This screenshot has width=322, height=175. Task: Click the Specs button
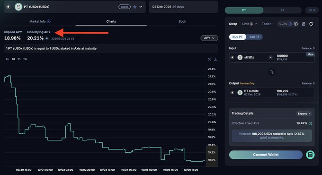[x=125, y=7]
